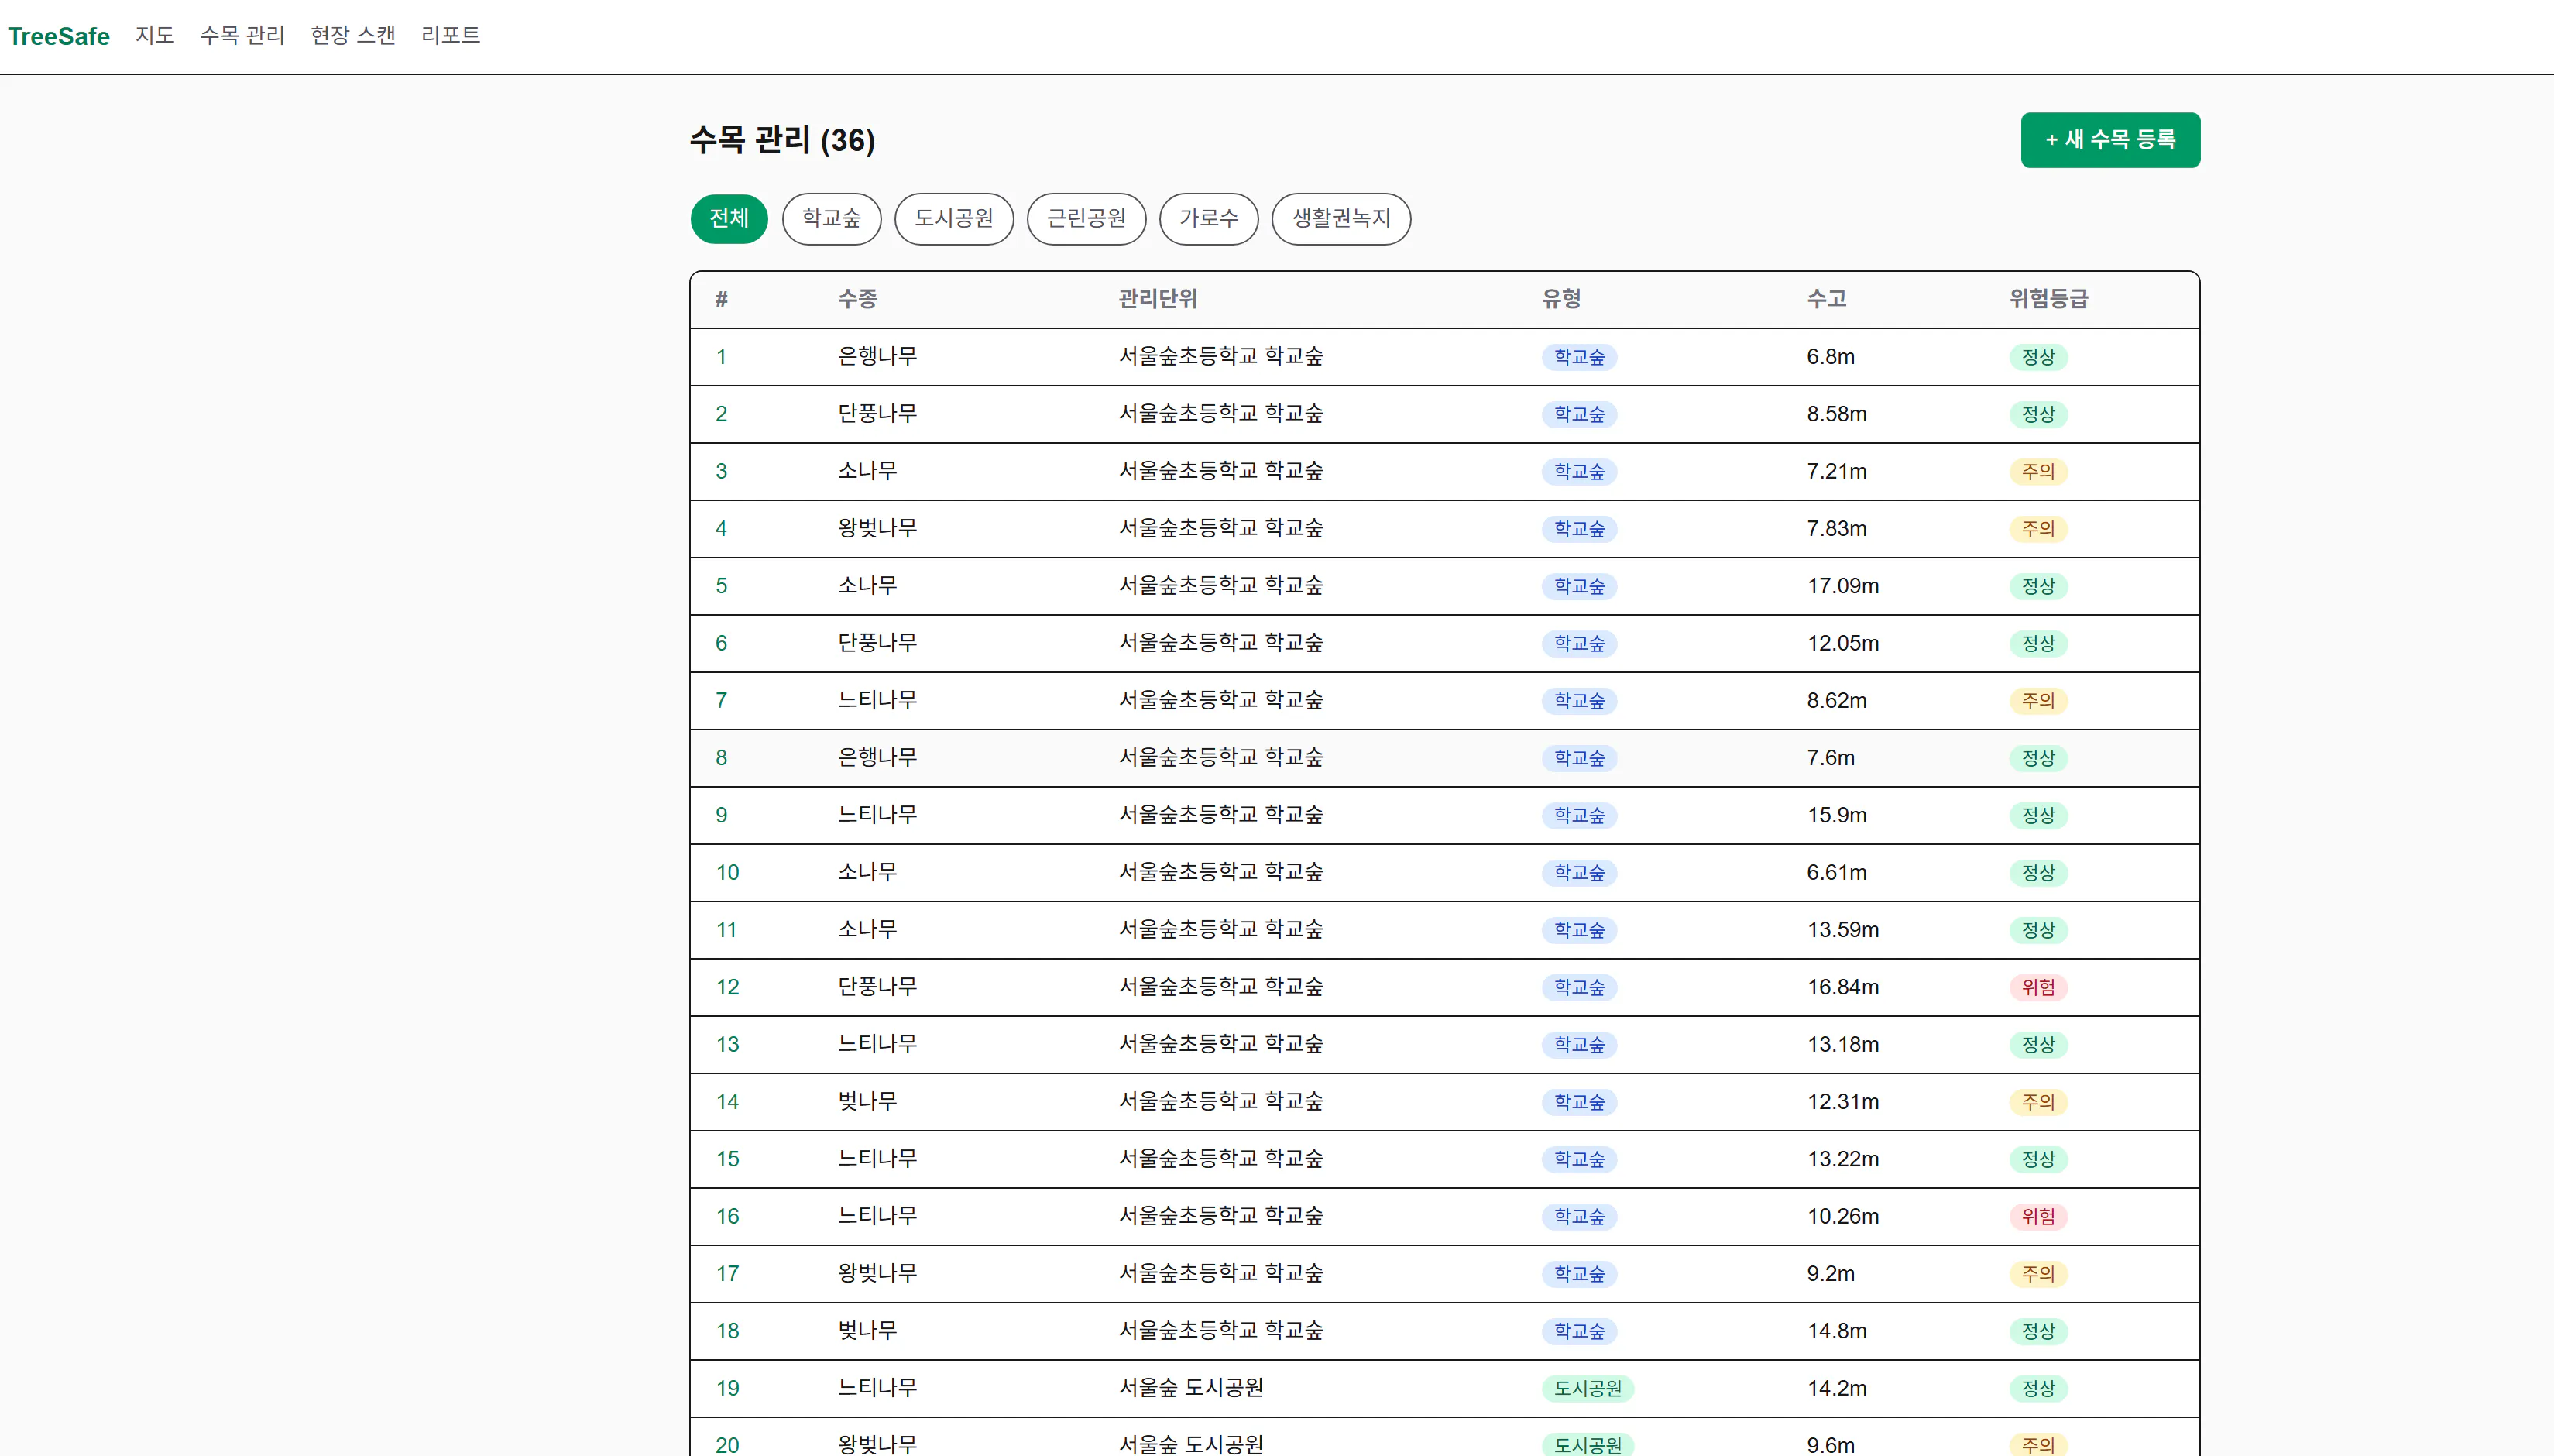
Task: Click 학교숲 type badge in row 7
Action: (1578, 701)
